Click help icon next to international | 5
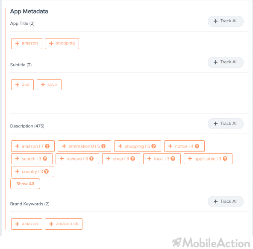 103,146
